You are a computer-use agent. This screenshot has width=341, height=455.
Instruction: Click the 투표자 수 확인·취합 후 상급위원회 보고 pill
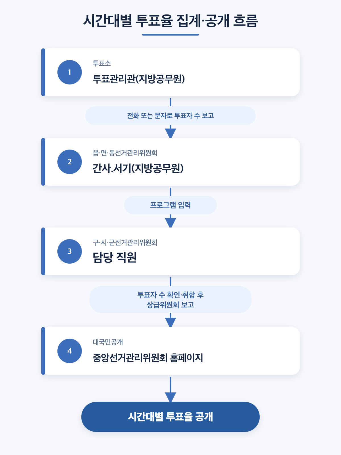[x=170, y=299]
